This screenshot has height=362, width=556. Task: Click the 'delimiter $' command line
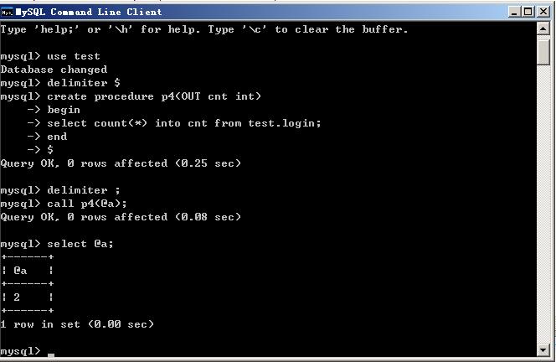[60, 83]
